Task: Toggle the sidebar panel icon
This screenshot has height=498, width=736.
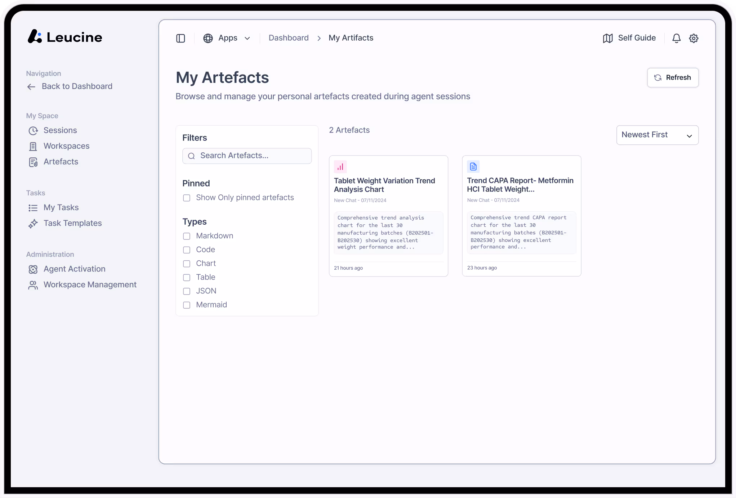Action: (x=180, y=38)
